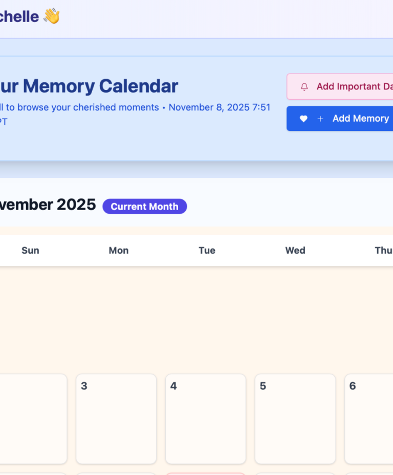Viewport: 393px width, 475px height.
Task: Select day 3 in the calendar
Action: [116, 419]
